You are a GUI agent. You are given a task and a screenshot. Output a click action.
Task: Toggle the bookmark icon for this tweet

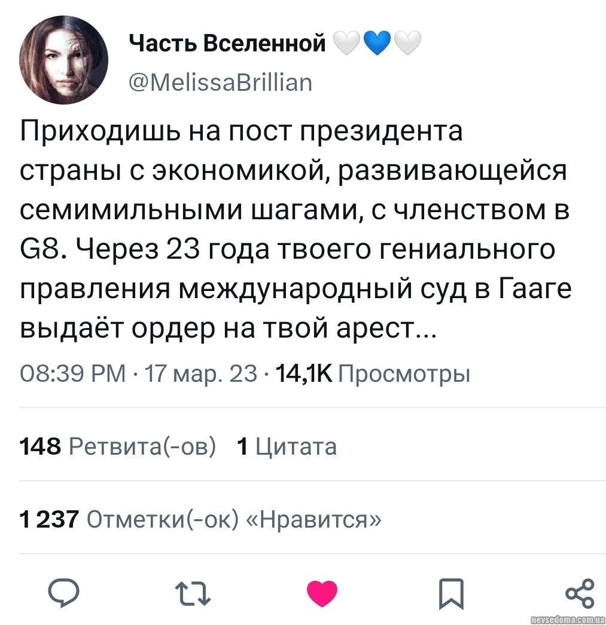click(x=450, y=593)
